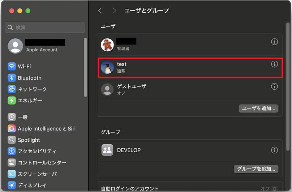The height and width of the screenshot is (192, 292).
Task: Click 通常 role label under test
Action: point(121,71)
